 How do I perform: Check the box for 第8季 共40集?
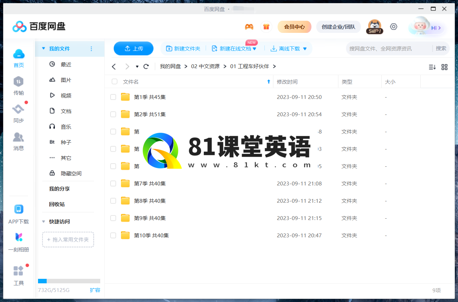pos(113,201)
